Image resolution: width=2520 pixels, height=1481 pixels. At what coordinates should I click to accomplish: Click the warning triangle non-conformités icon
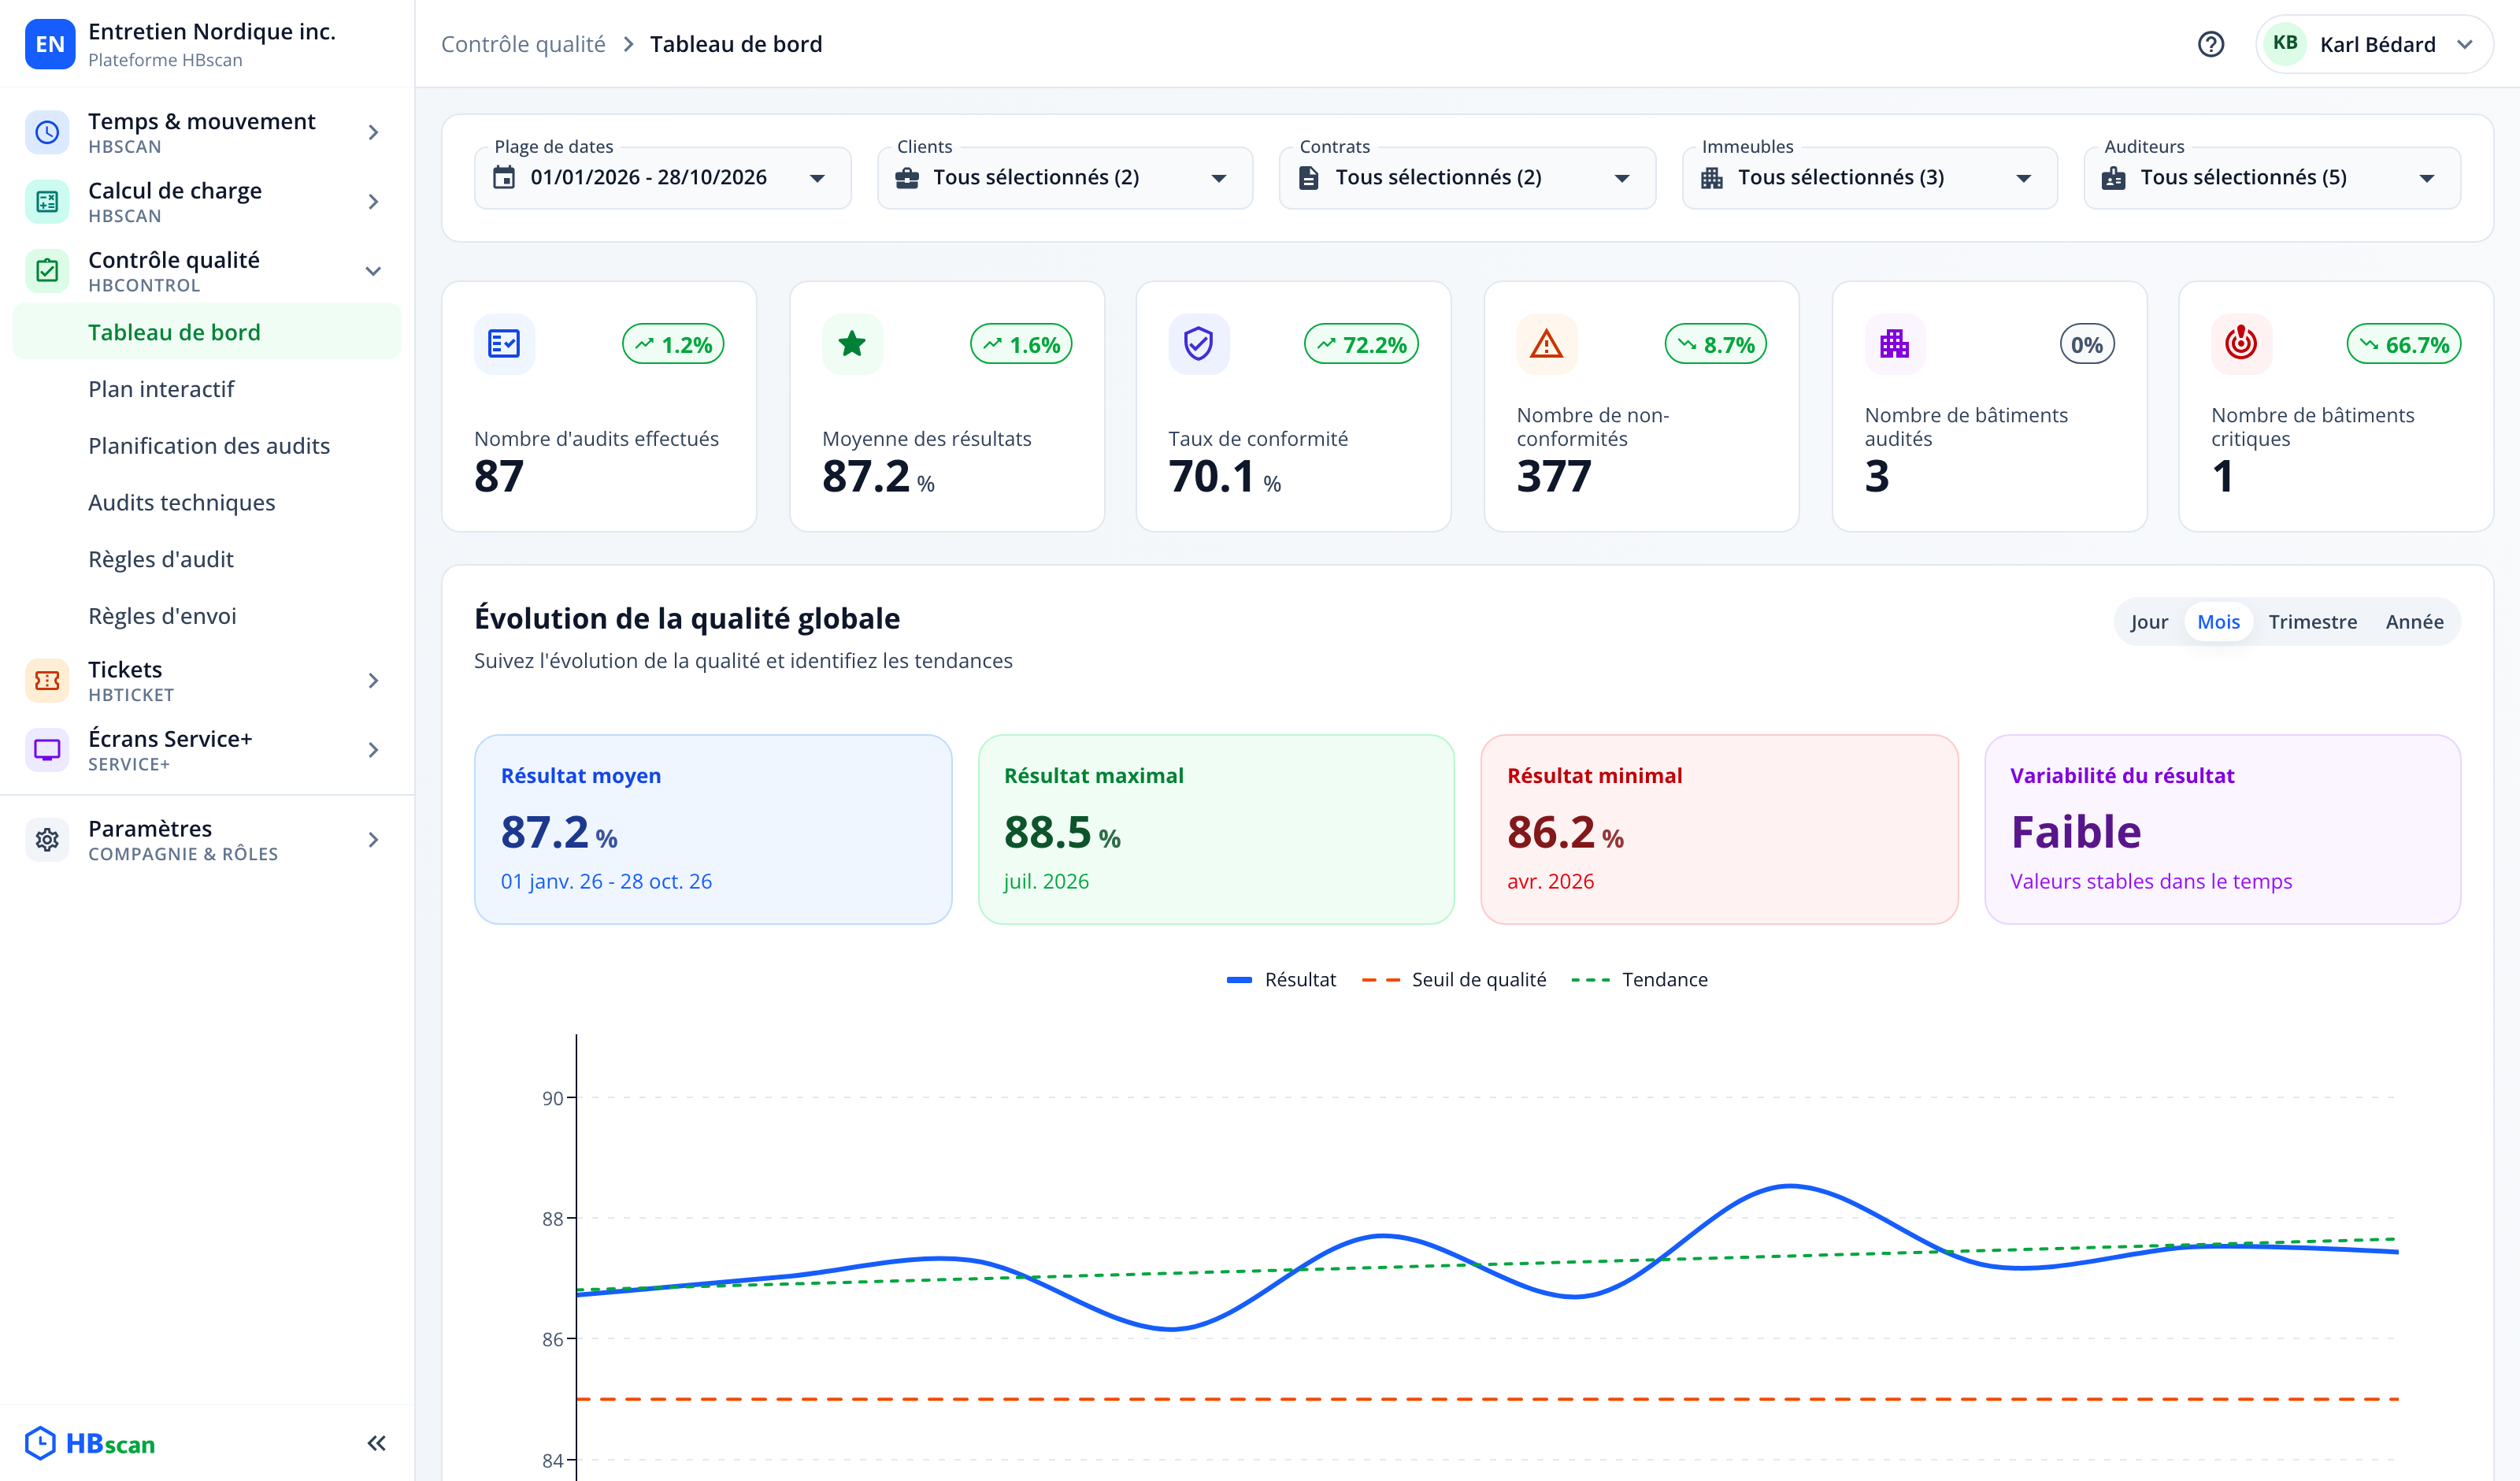(1546, 344)
